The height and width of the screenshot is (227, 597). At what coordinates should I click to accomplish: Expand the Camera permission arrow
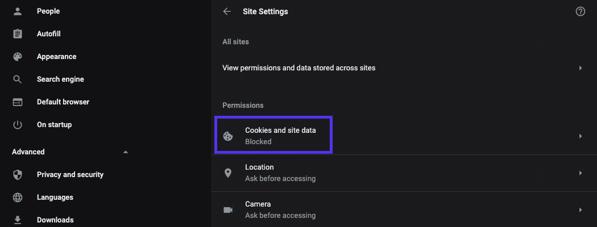pyautogui.click(x=581, y=210)
